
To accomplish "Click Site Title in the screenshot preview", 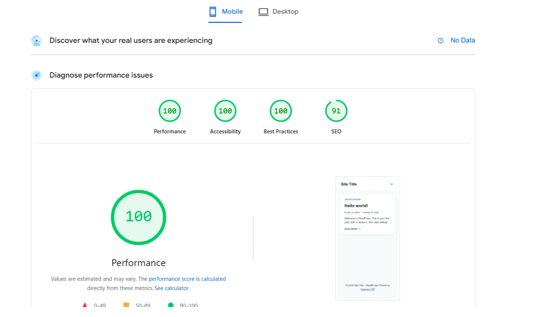I will 349,184.
